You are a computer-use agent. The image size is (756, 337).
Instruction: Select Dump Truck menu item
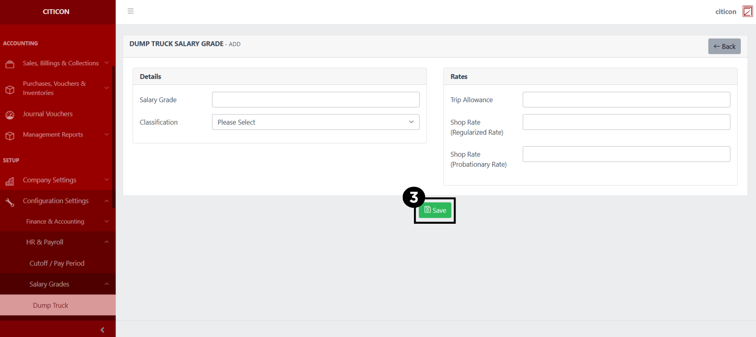(x=51, y=305)
